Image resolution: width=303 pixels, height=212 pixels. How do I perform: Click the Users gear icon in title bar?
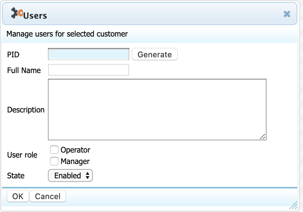[17, 14]
